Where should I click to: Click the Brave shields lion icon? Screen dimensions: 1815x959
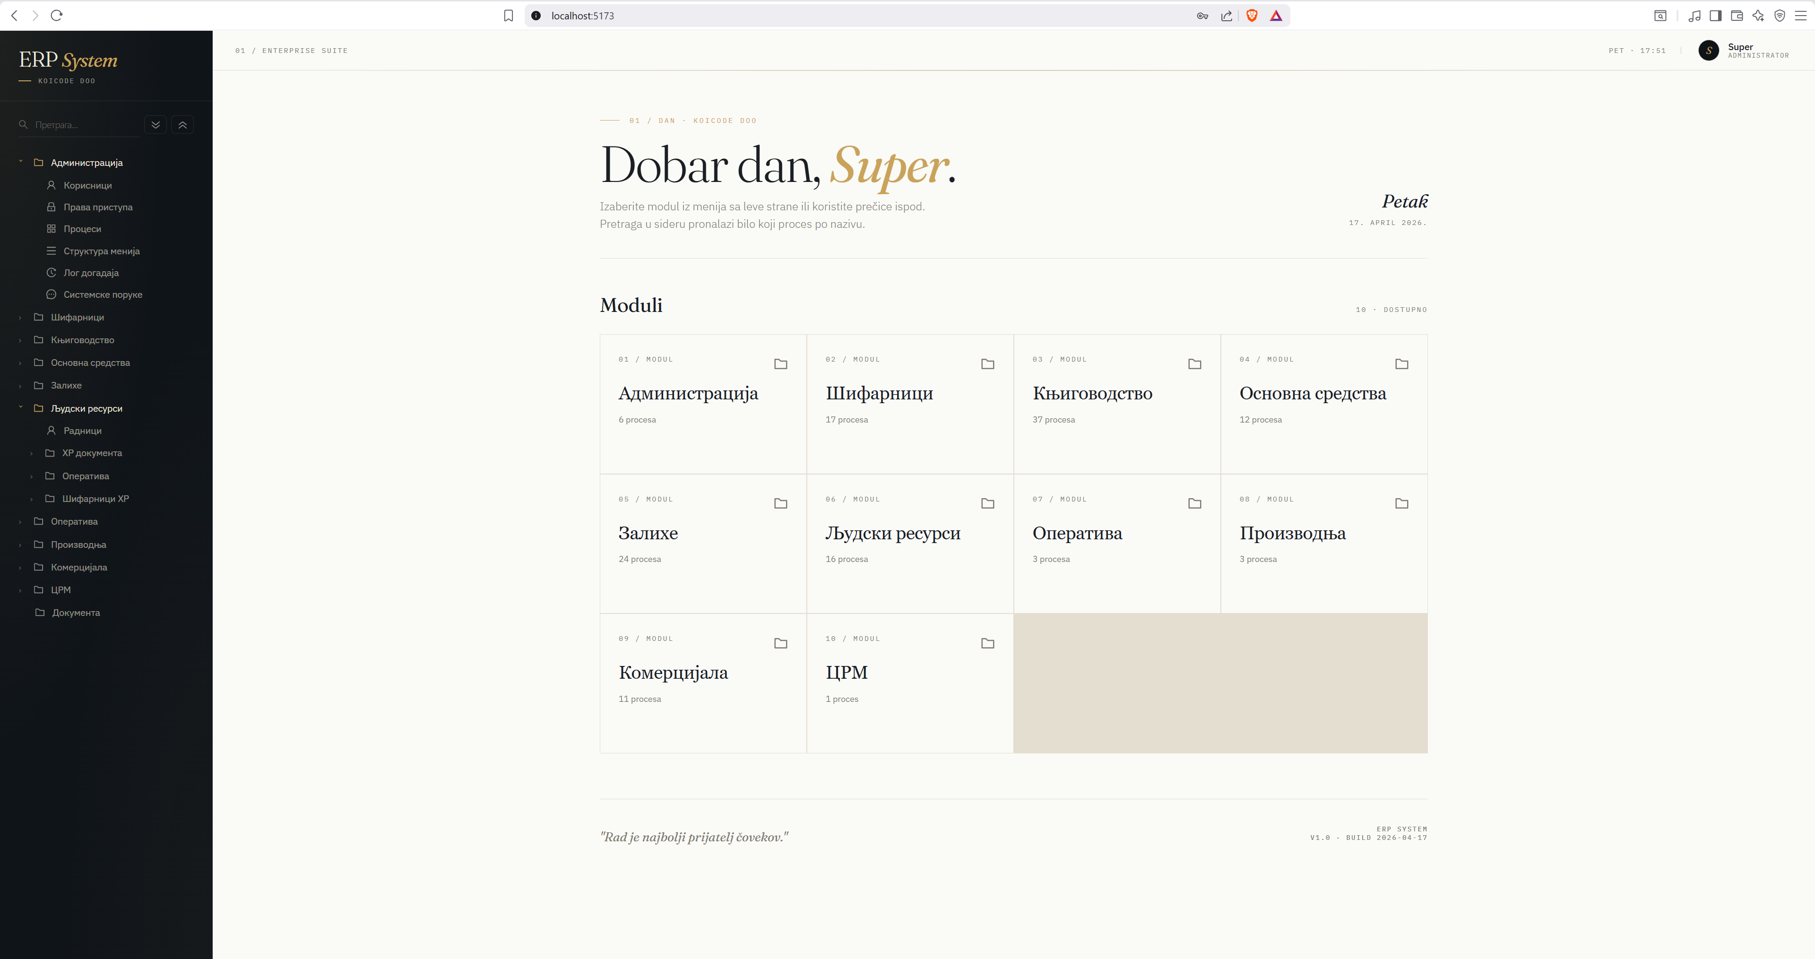point(1252,16)
